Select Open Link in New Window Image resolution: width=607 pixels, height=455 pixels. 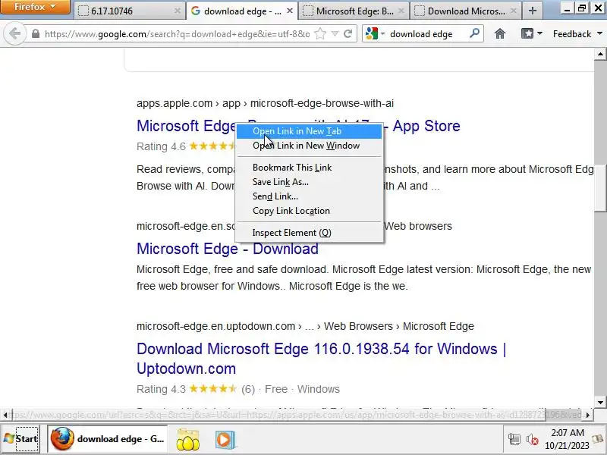pyautogui.click(x=310, y=146)
